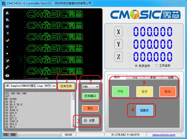Click the G-code list scrollbar thumb
This screenshot has width=187, height=139.
[x=72, y=98]
